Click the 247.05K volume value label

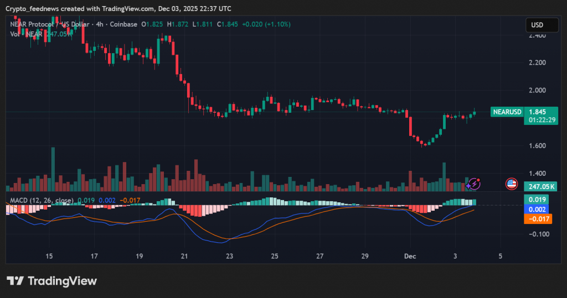click(540, 187)
